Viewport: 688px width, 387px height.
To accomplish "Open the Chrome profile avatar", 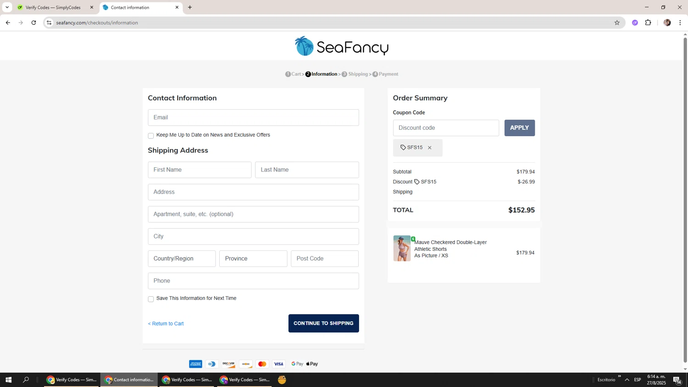I will (x=667, y=22).
